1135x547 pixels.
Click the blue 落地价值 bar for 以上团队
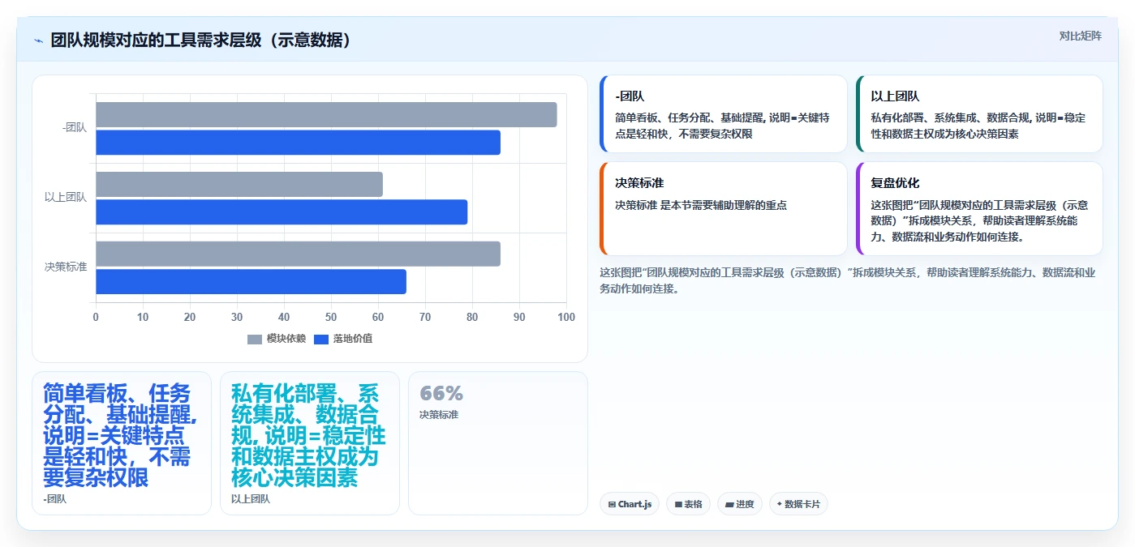click(282, 212)
